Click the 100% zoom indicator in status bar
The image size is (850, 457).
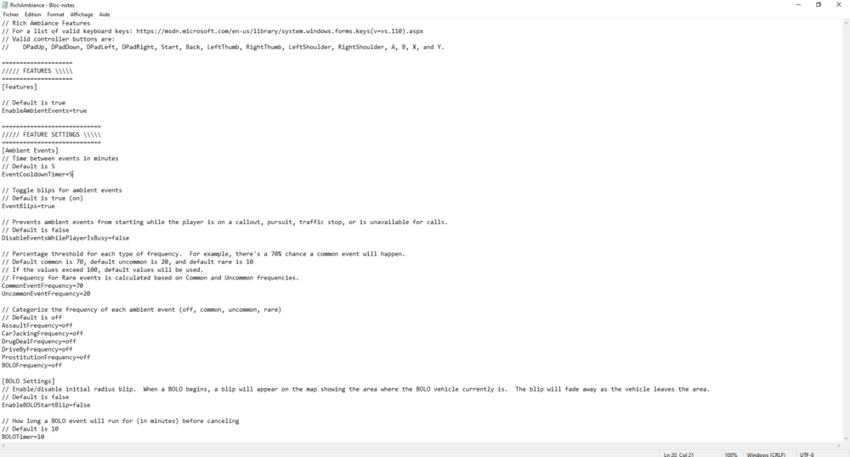tap(731, 454)
